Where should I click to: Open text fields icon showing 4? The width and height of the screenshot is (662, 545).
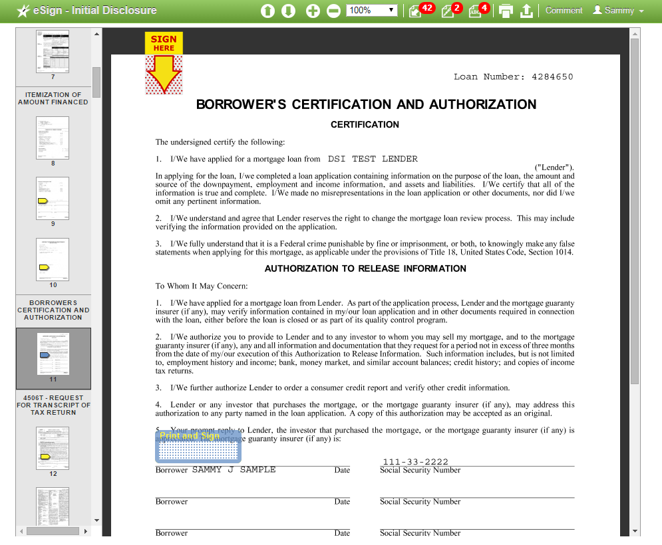(479, 10)
